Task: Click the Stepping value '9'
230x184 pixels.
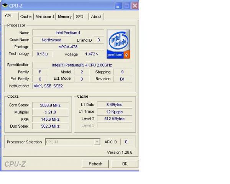Action: pyautogui.click(x=122, y=72)
